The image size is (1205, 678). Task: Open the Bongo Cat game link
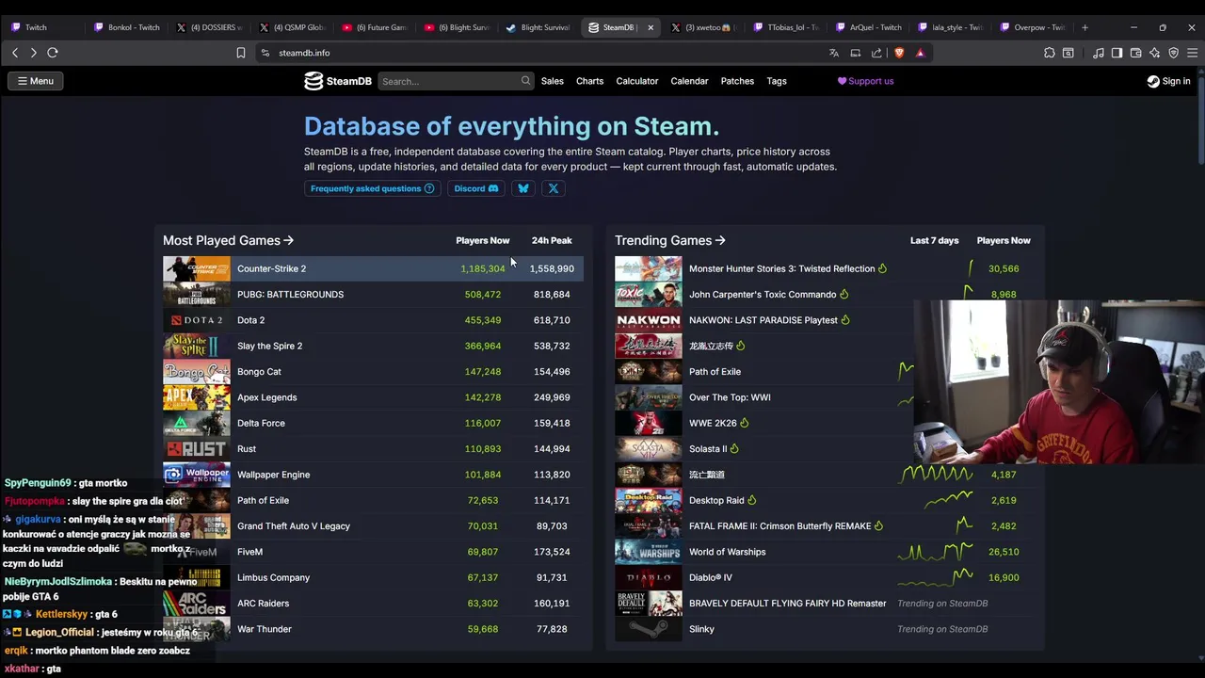click(259, 372)
